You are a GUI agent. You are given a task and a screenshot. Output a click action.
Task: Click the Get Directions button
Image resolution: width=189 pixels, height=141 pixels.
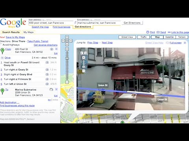click(132, 23)
